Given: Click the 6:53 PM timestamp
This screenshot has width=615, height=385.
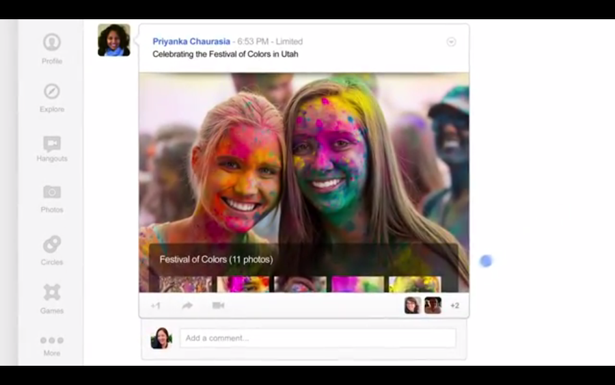Looking at the screenshot, I should (253, 41).
